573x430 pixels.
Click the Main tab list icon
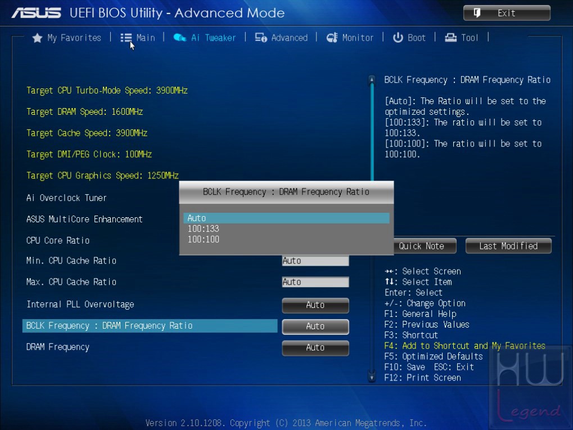[x=126, y=38]
